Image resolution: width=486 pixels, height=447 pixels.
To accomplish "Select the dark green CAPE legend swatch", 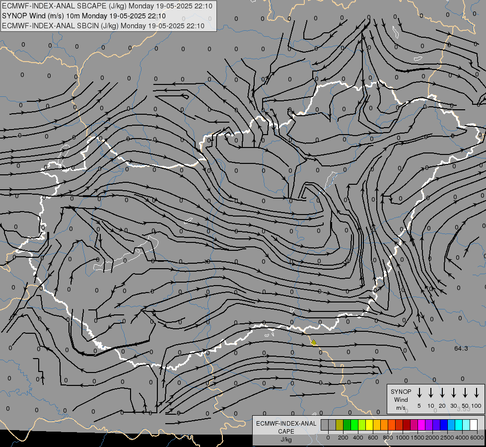I will point(347,425).
